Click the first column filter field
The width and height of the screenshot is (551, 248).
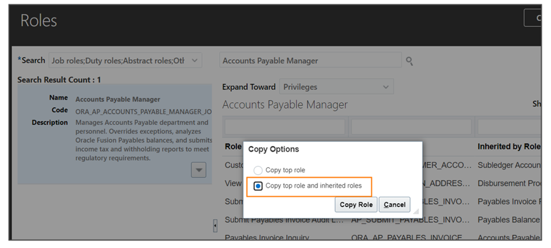coord(285,127)
